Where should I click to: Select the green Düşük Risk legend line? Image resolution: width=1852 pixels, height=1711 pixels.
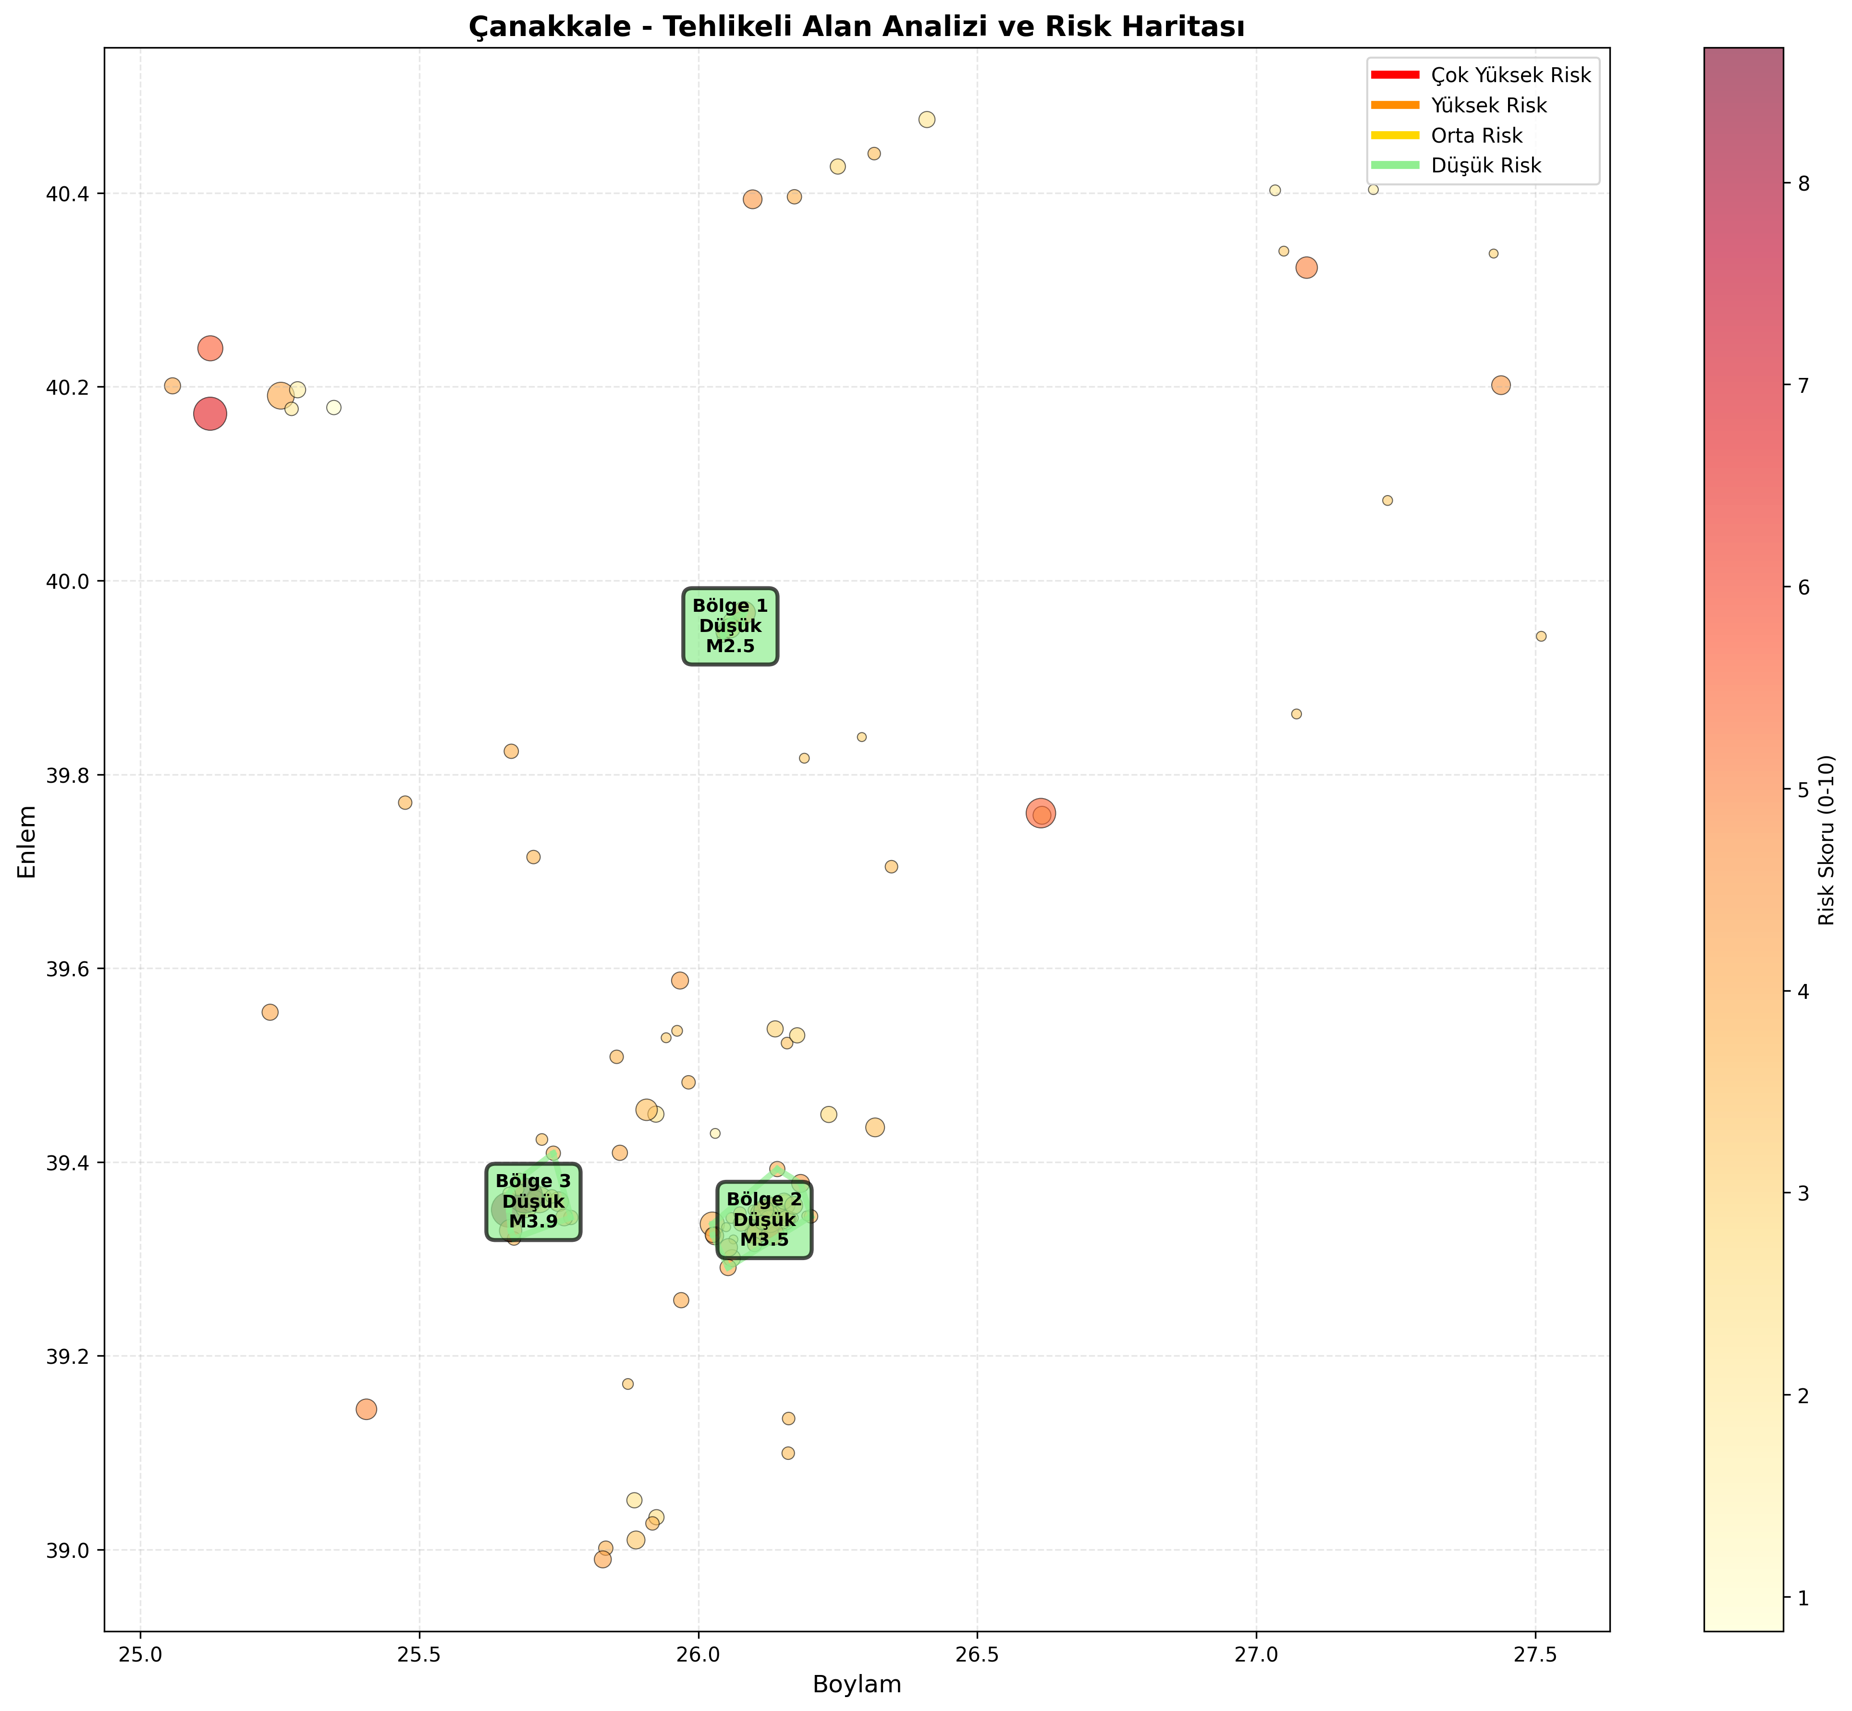1395,166
